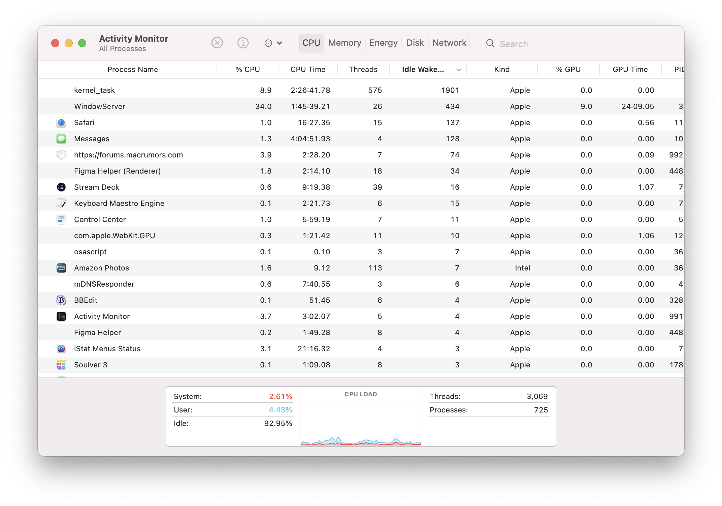Click the CPU LOAD graph

click(x=361, y=424)
